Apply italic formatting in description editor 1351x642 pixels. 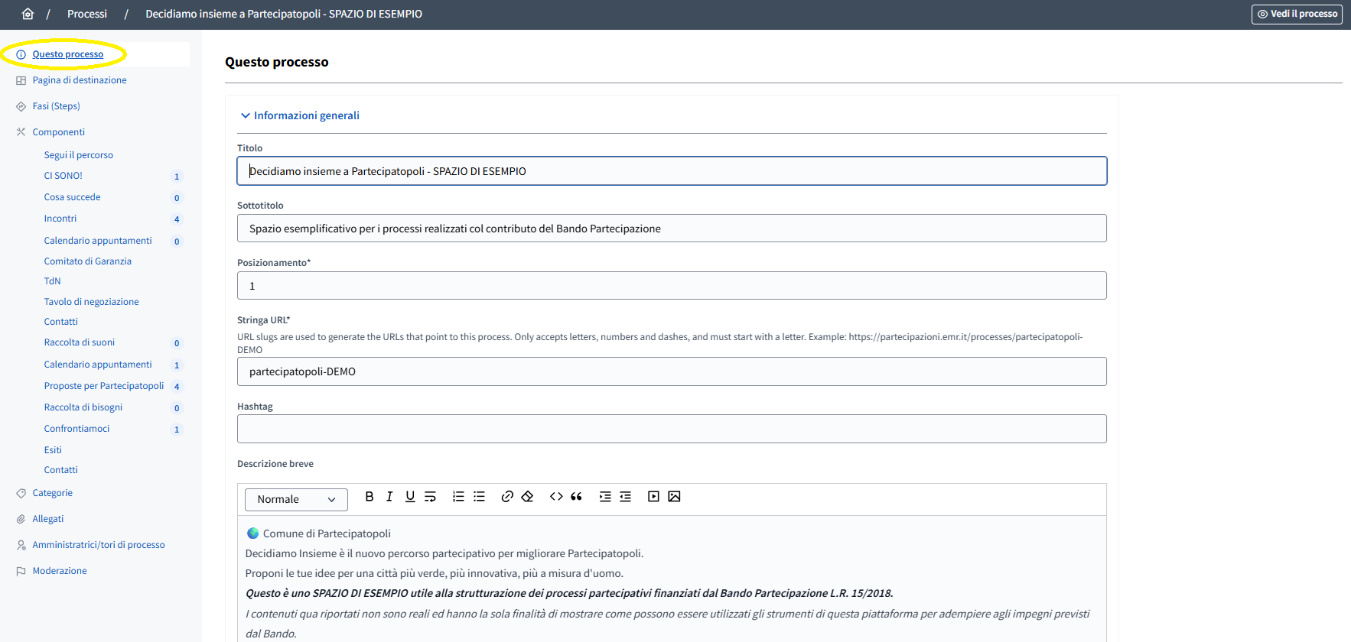click(389, 497)
